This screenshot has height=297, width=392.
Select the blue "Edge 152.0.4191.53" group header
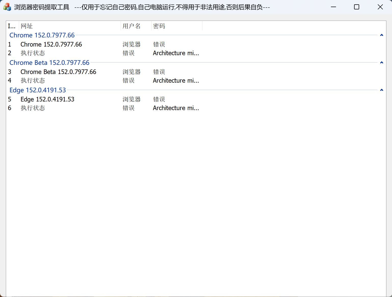(x=38, y=90)
